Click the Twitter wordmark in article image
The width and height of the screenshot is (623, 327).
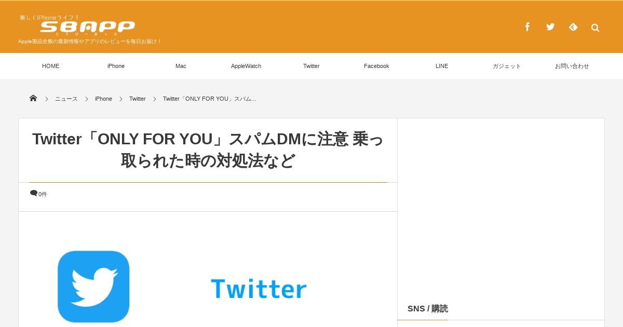(x=259, y=289)
